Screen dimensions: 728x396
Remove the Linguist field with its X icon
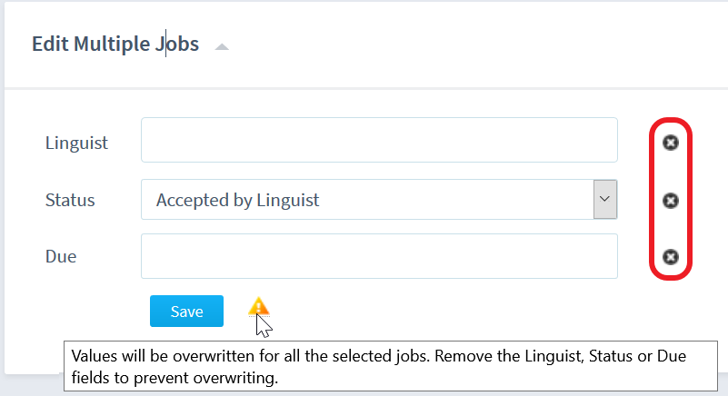671,143
